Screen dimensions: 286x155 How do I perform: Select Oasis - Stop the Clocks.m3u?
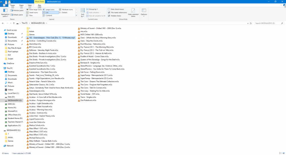[92, 41]
